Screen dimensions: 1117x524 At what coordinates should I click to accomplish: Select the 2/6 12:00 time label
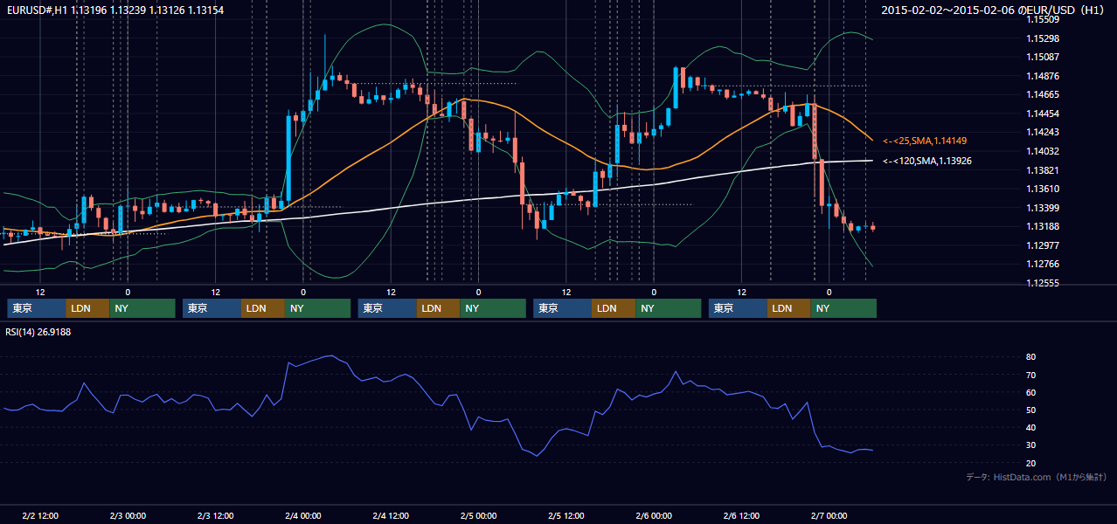tap(742, 515)
